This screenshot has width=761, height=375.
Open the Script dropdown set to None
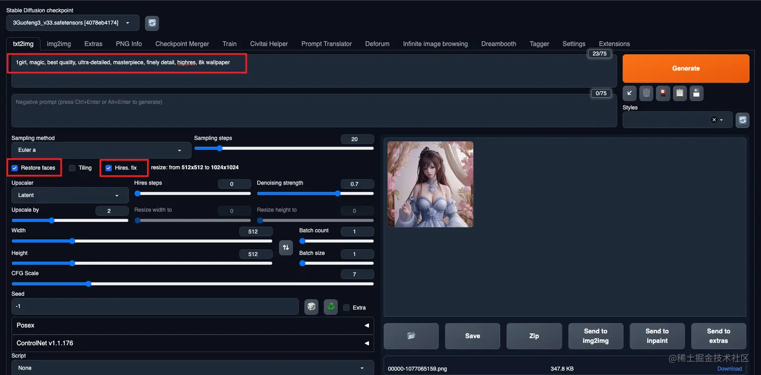(193, 368)
